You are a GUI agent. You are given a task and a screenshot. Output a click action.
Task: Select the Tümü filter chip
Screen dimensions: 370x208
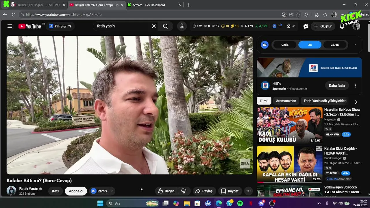pyautogui.click(x=264, y=101)
